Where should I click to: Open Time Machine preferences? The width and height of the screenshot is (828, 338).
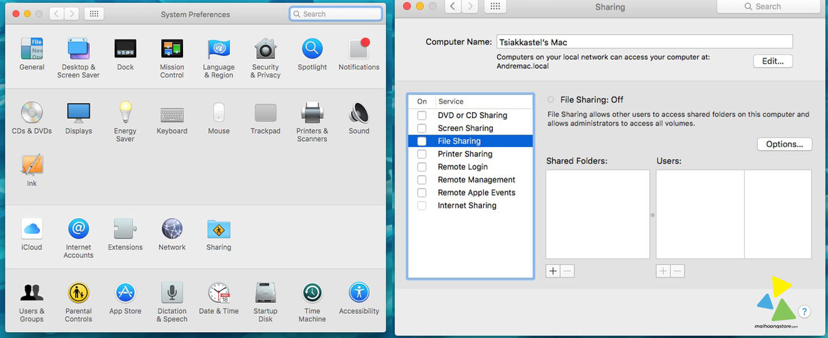(312, 294)
